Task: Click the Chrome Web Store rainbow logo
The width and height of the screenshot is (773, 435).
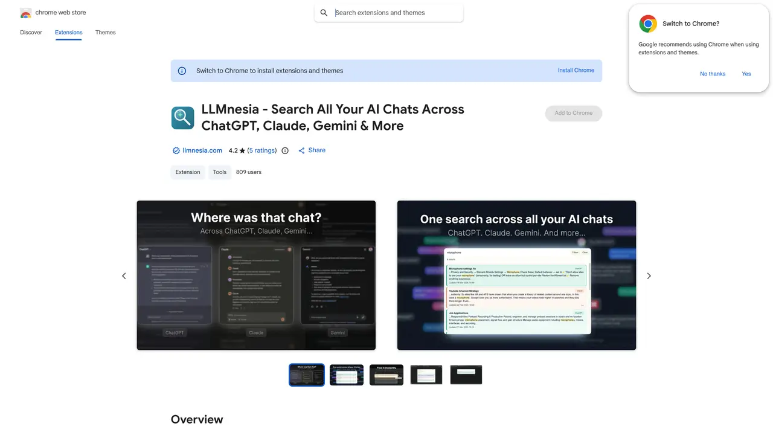Action: 25,13
